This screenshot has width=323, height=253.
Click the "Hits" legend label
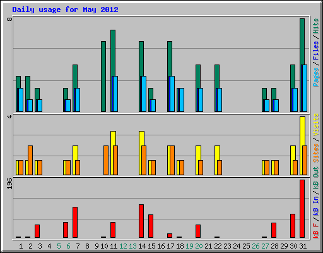316,26
